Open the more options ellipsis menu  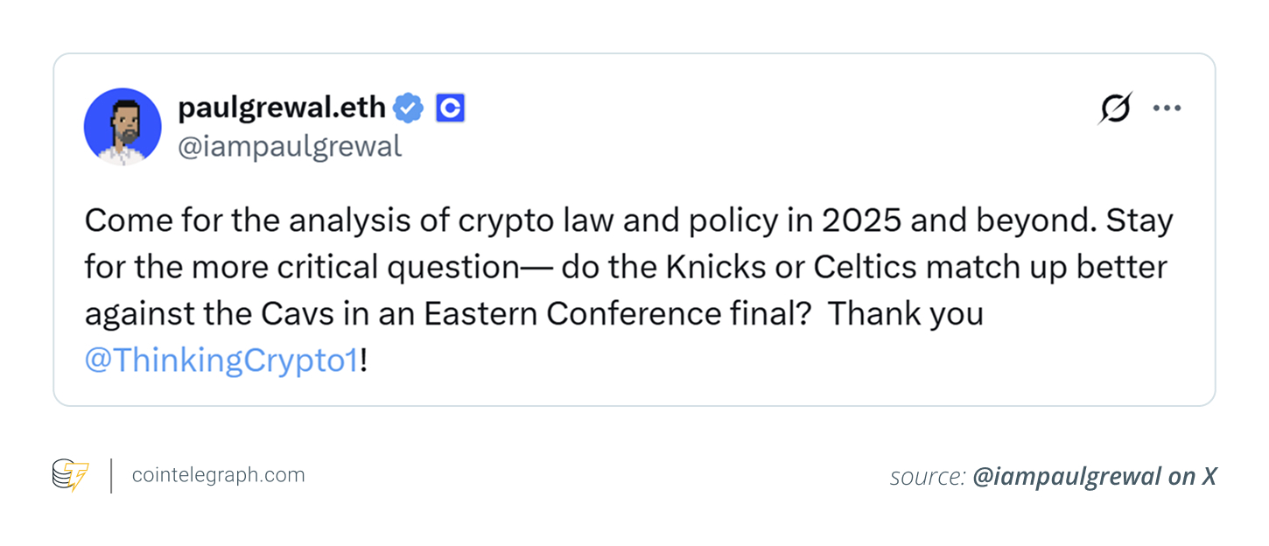(1167, 108)
